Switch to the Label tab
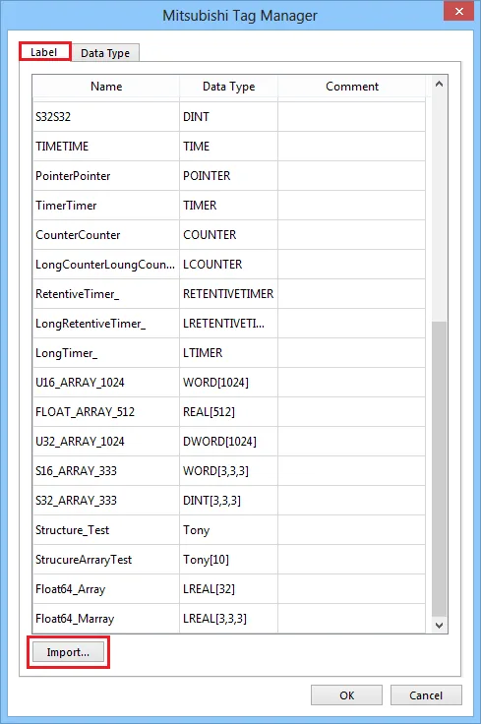 coord(45,52)
